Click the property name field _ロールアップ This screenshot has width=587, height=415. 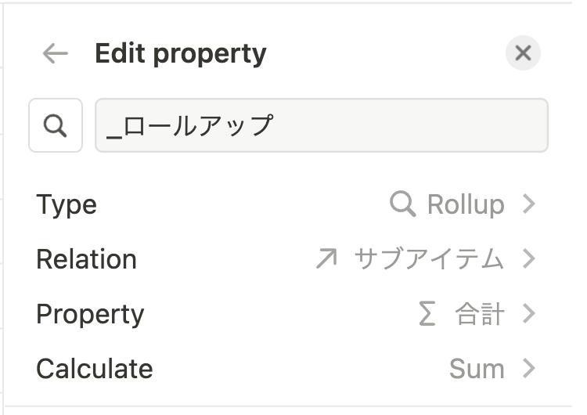[x=321, y=125]
